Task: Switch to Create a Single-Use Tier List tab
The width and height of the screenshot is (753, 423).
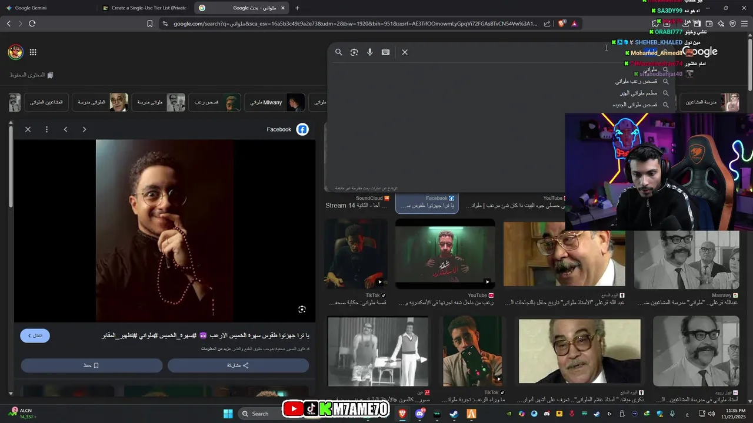Action: coord(145,8)
